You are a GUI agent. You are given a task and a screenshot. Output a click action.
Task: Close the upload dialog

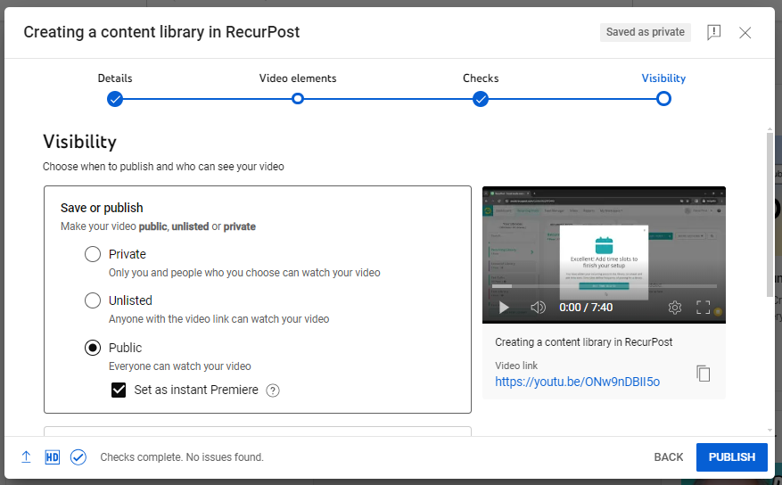click(x=745, y=32)
